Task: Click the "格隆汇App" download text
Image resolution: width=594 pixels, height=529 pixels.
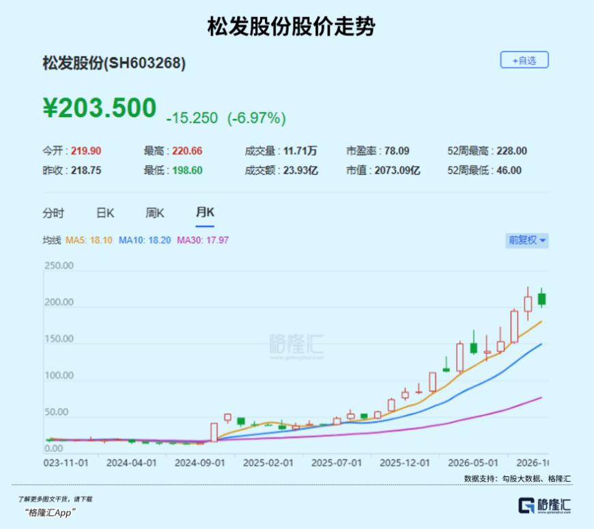Action: (50, 513)
